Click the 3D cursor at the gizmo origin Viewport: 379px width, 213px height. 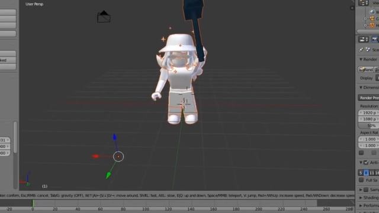pyautogui.click(x=118, y=156)
